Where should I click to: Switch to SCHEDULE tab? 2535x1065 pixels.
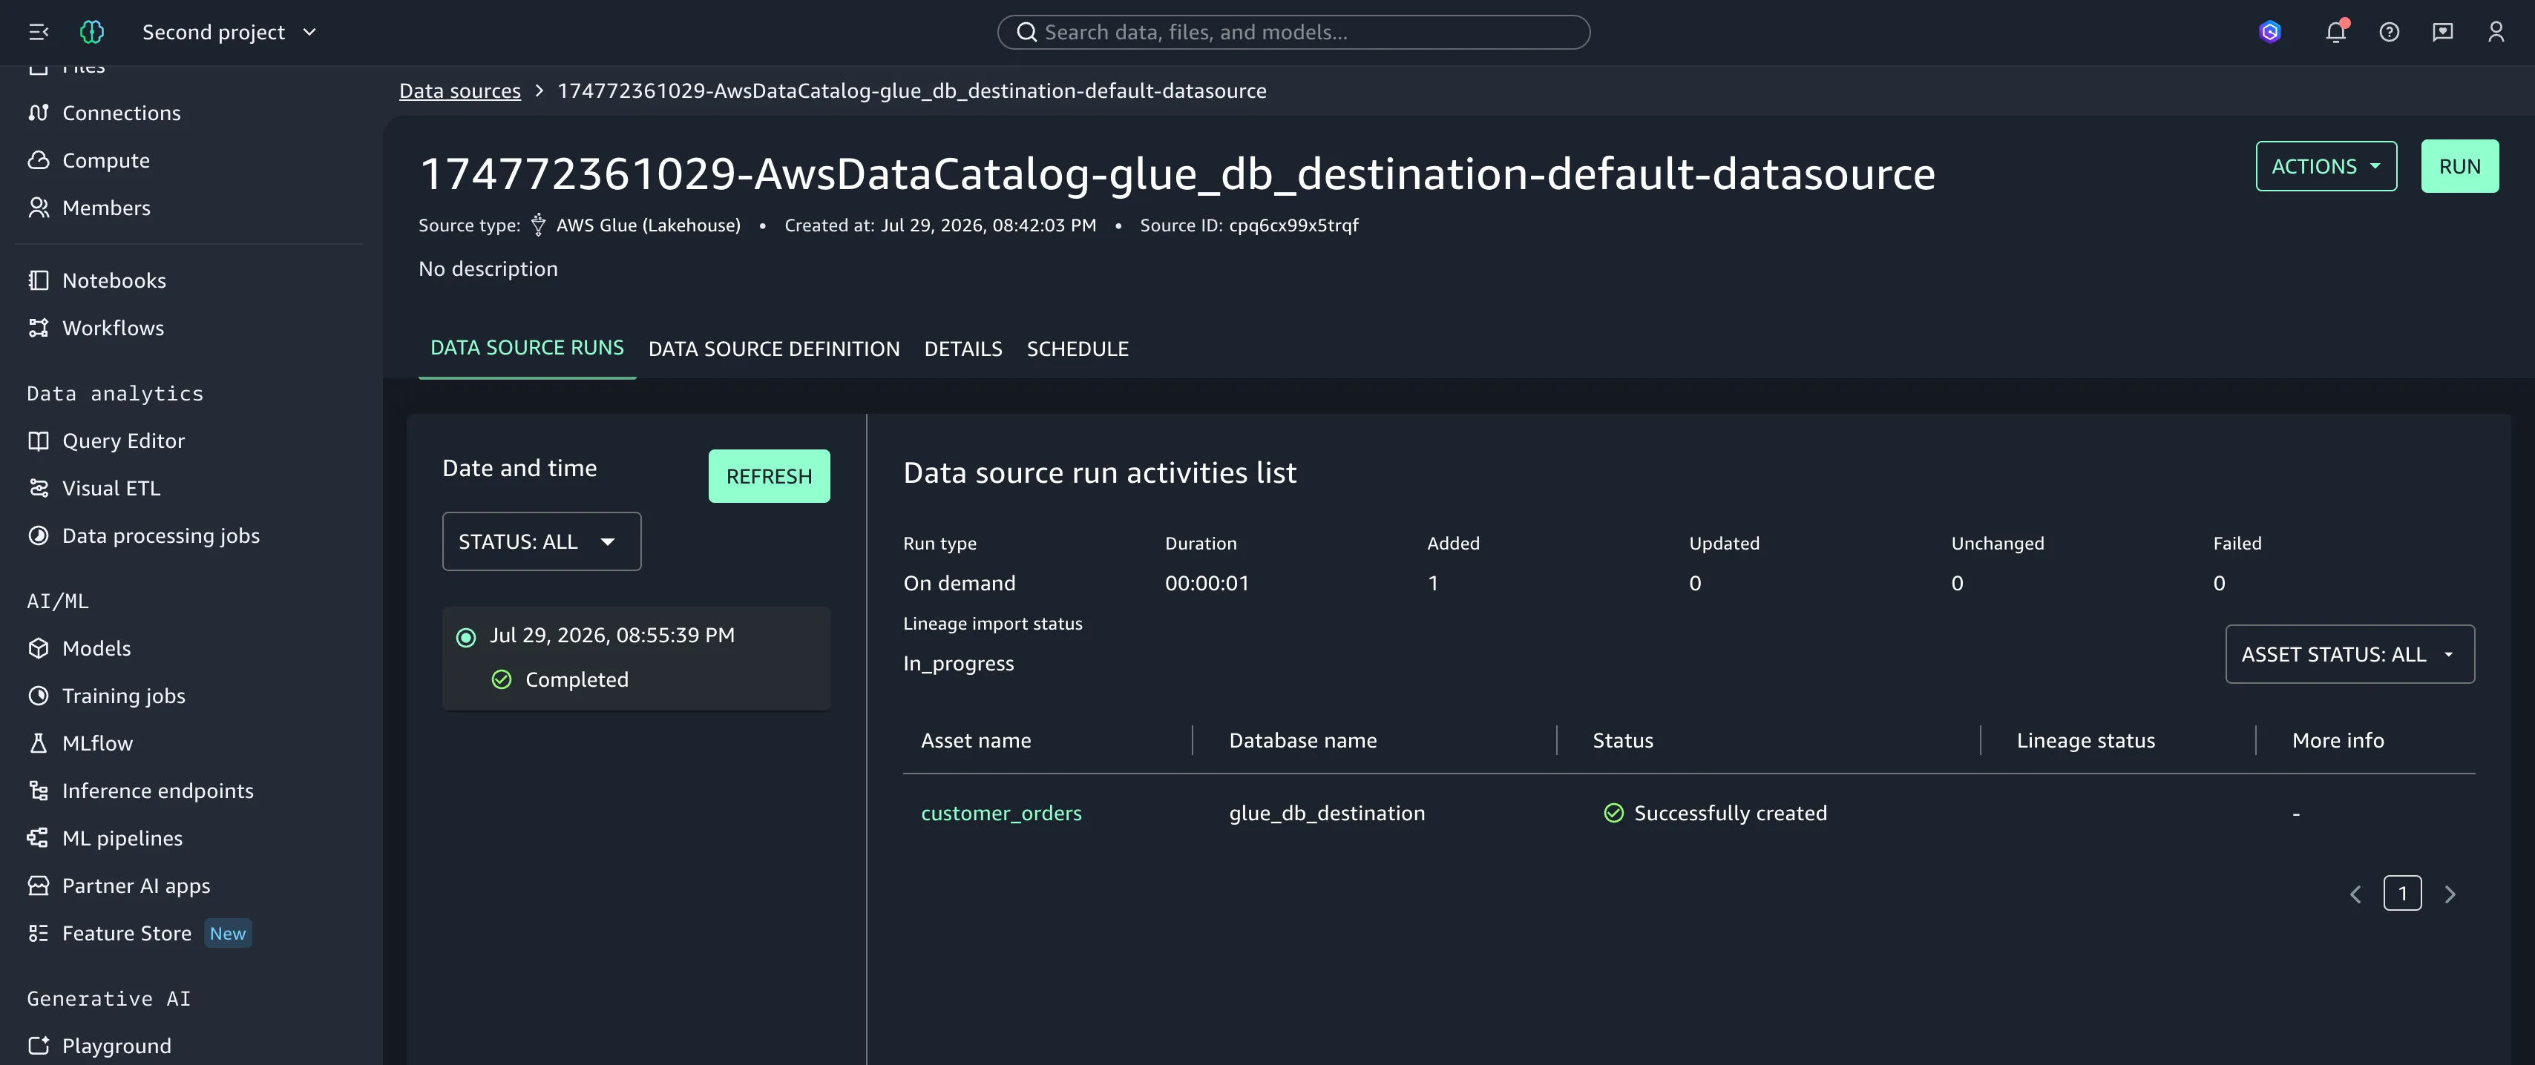(1078, 349)
